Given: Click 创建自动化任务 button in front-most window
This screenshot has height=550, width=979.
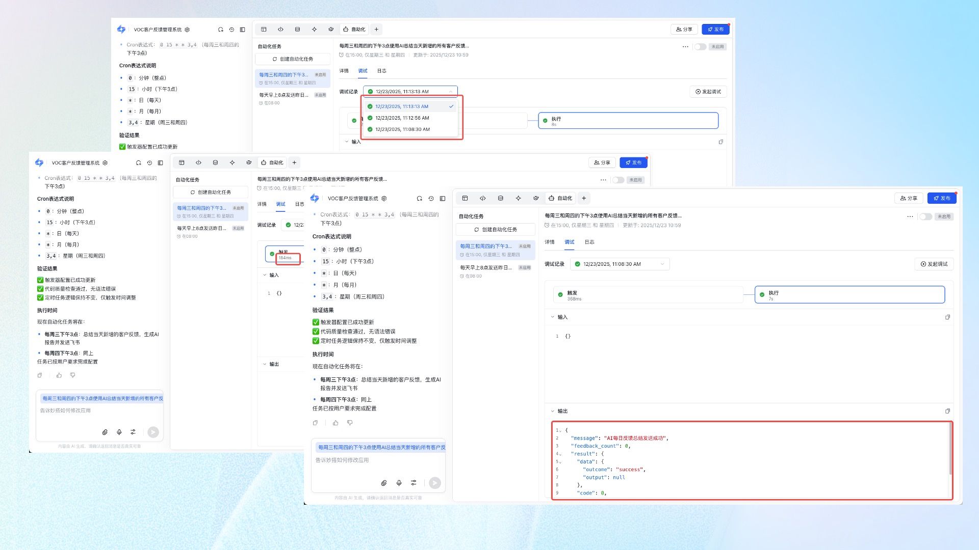Looking at the screenshot, I should (x=495, y=230).
